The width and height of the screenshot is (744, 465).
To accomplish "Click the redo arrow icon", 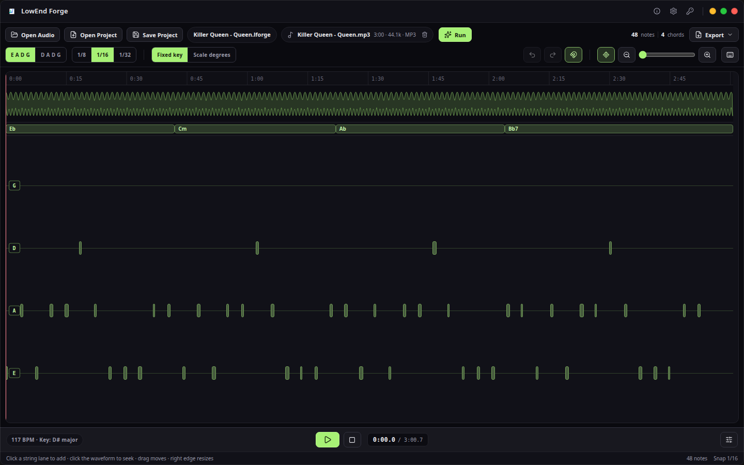I will click(x=553, y=55).
